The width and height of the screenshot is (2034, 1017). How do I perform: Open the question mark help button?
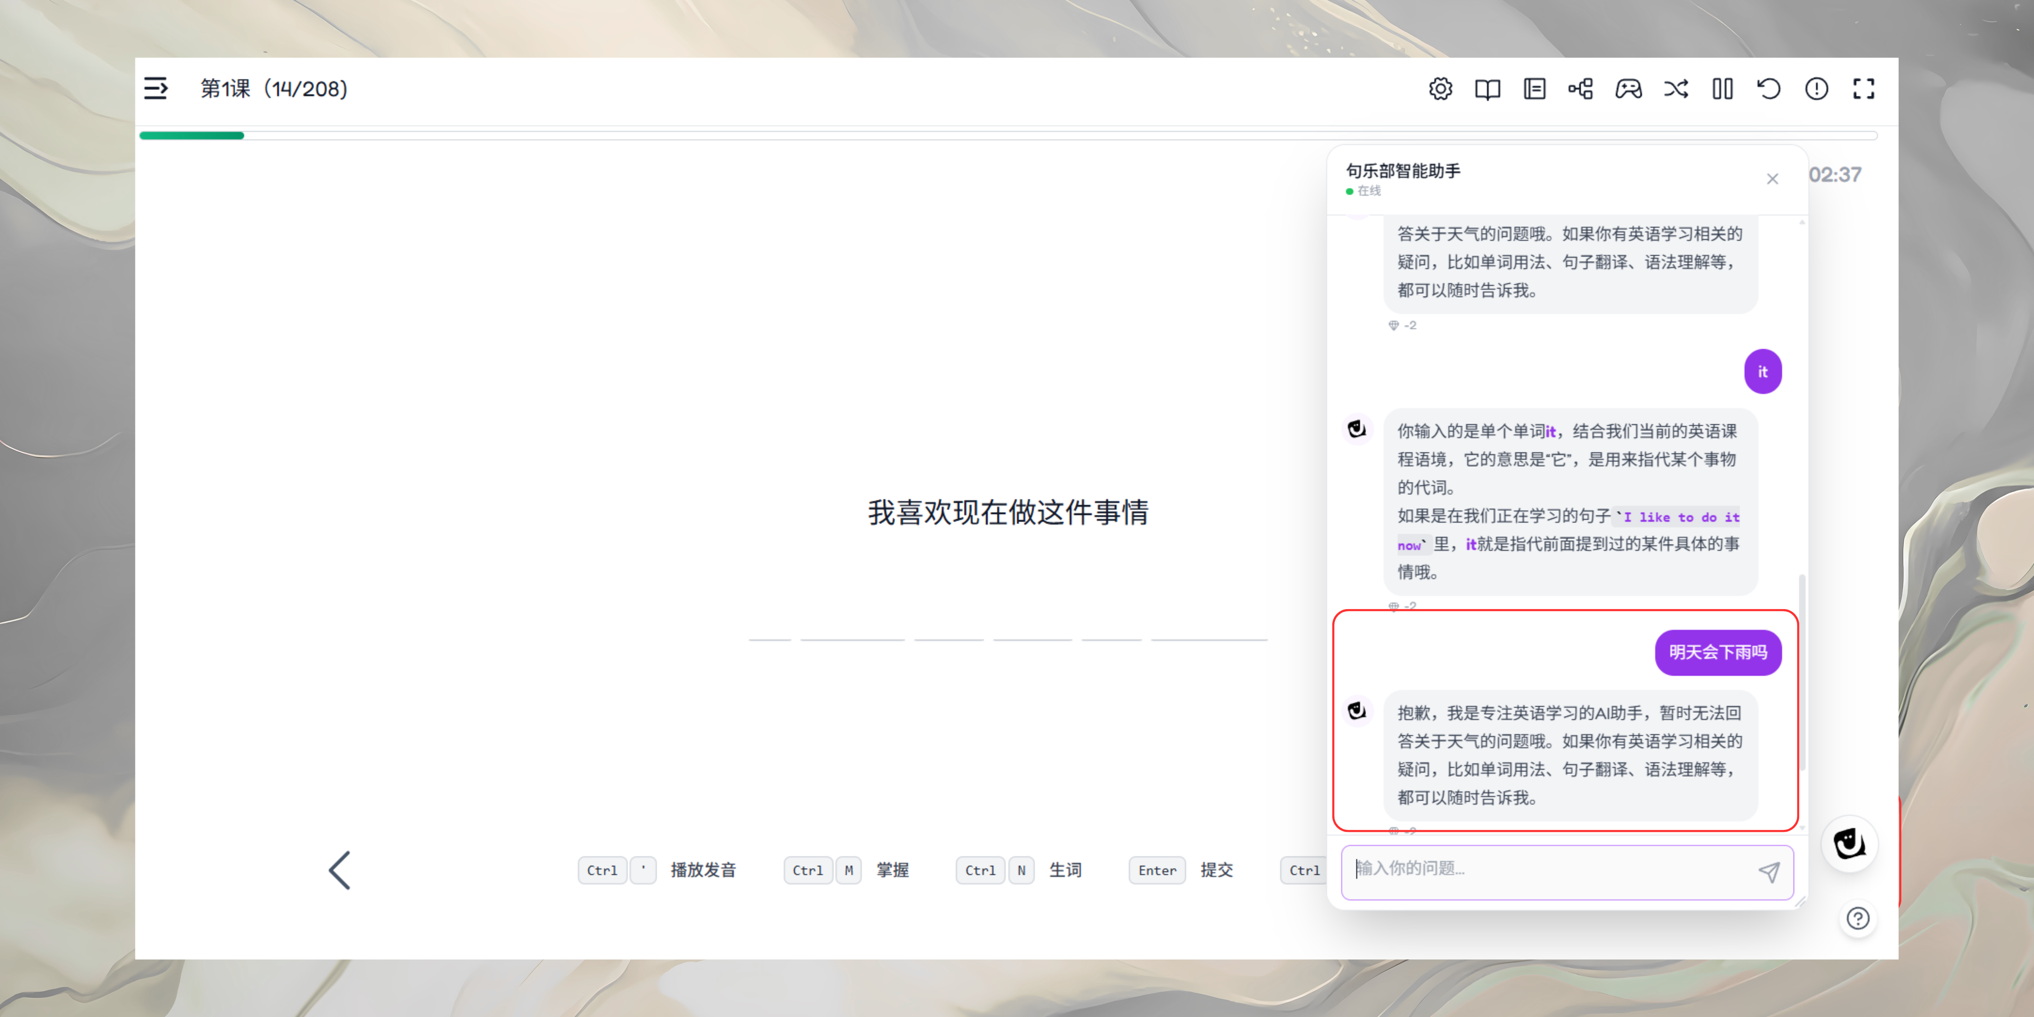tap(1858, 918)
